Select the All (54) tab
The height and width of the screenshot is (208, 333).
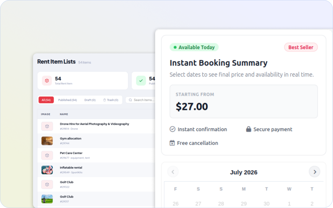coord(46,100)
